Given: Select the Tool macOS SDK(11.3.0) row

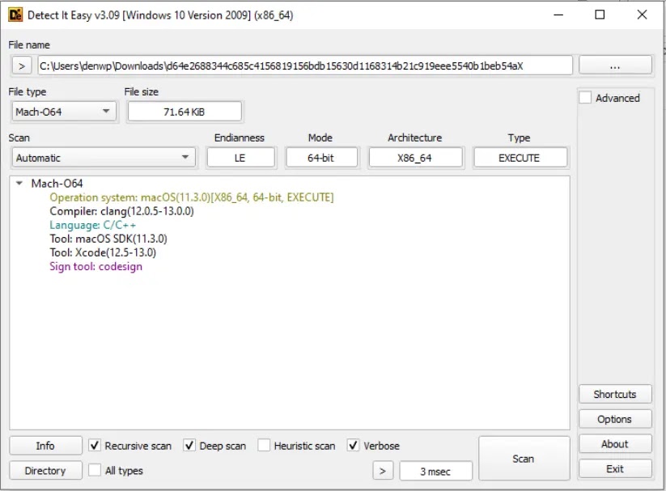Looking at the screenshot, I should [x=108, y=239].
